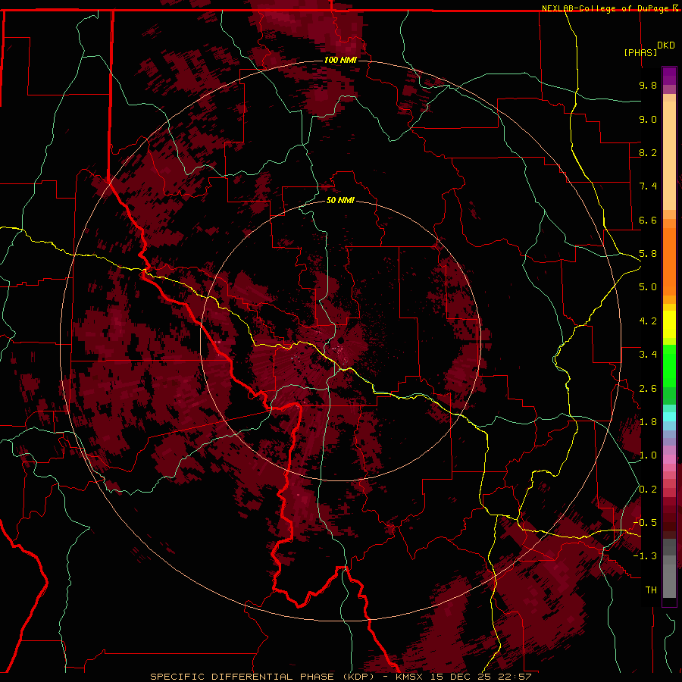Click the 1.0 value on color scale
The height and width of the screenshot is (682, 682).
(x=648, y=455)
